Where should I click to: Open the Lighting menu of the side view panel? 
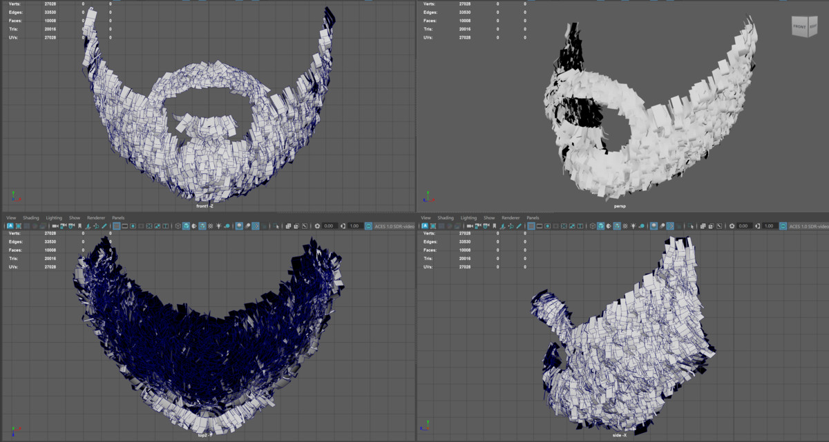coord(468,218)
